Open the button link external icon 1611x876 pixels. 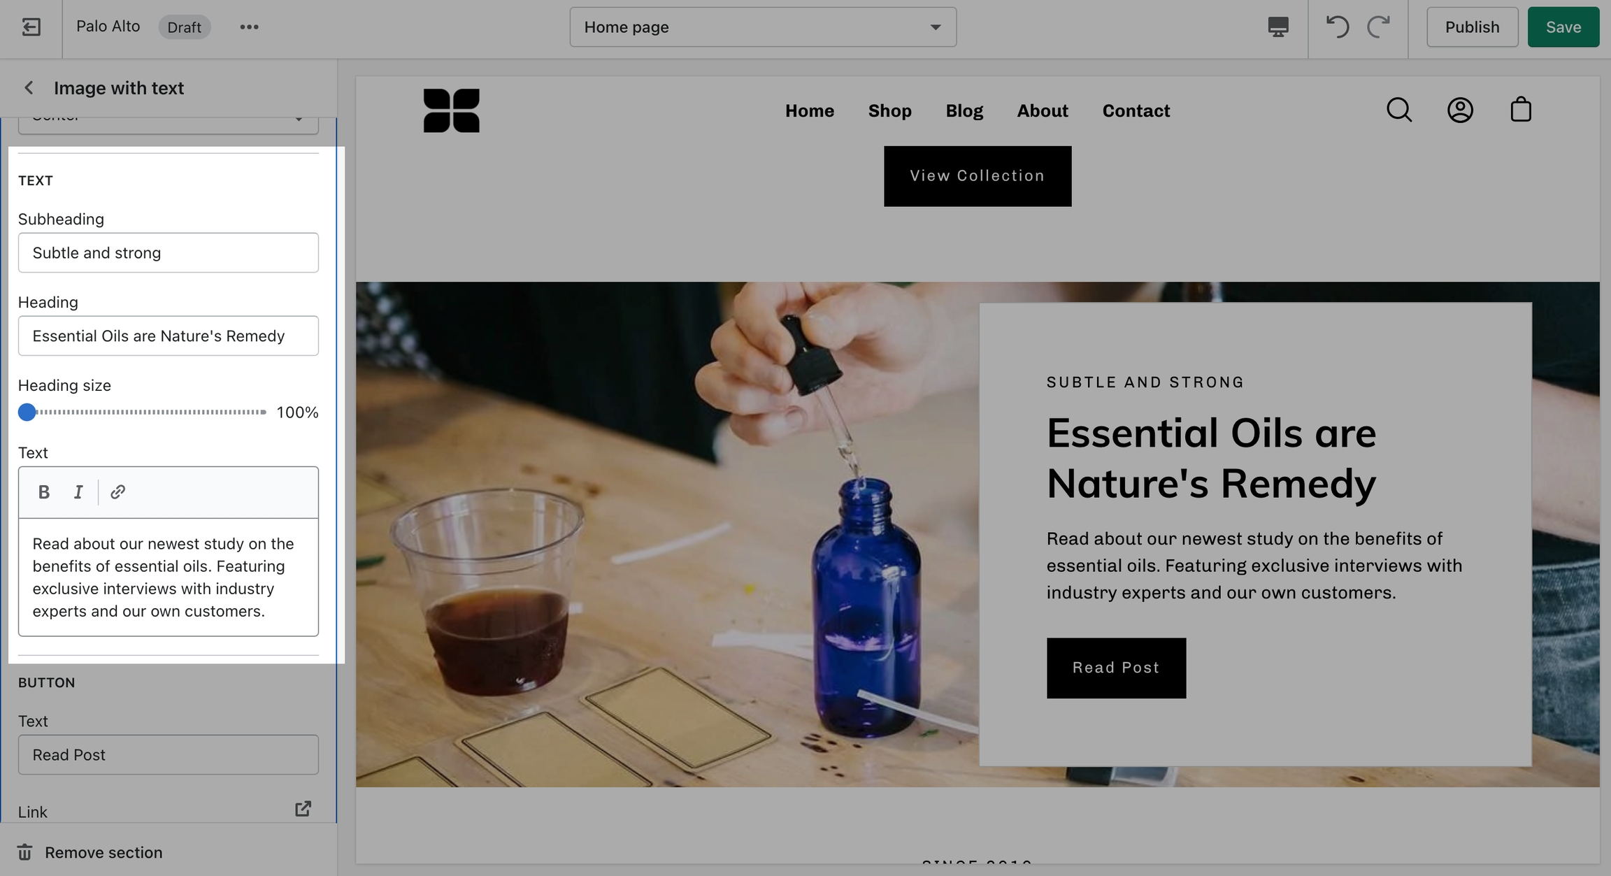(x=303, y=809)
